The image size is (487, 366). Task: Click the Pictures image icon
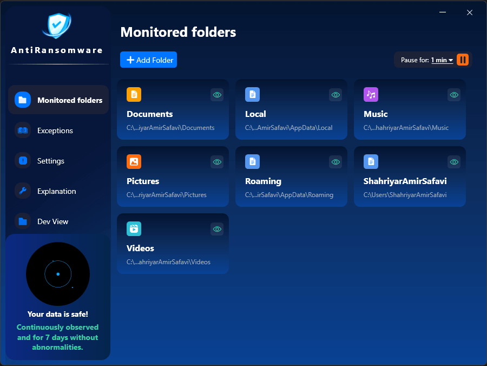pyautogui.click(x=134, y=161)
